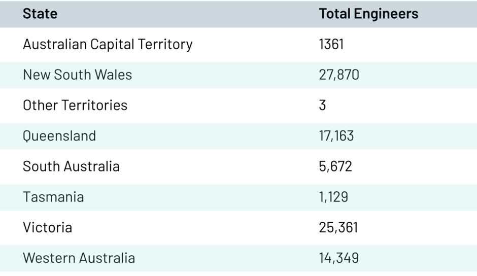Click the State column header
The width and height of the screenshot is (477, 276).
[x=40, y=14]
